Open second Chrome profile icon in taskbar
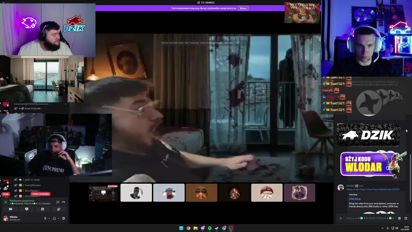412x232 pixels. click(224, 228)
